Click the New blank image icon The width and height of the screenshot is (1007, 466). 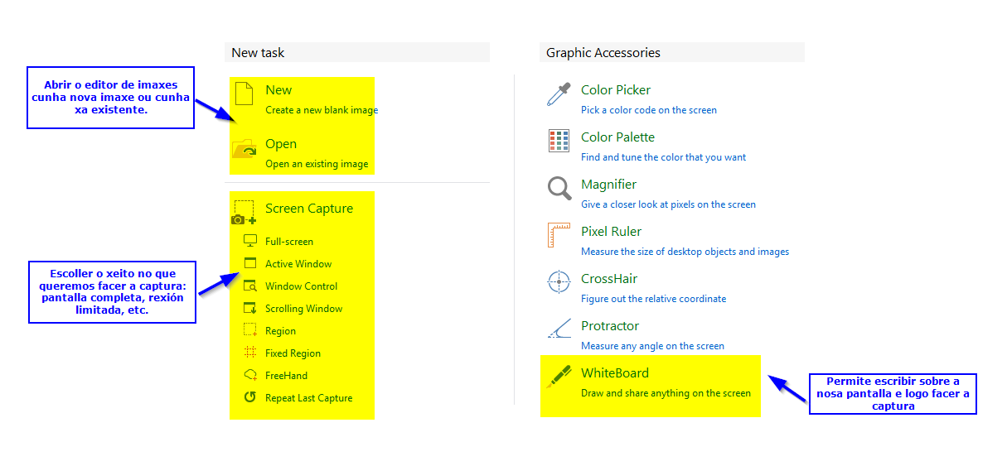[244, 94]
